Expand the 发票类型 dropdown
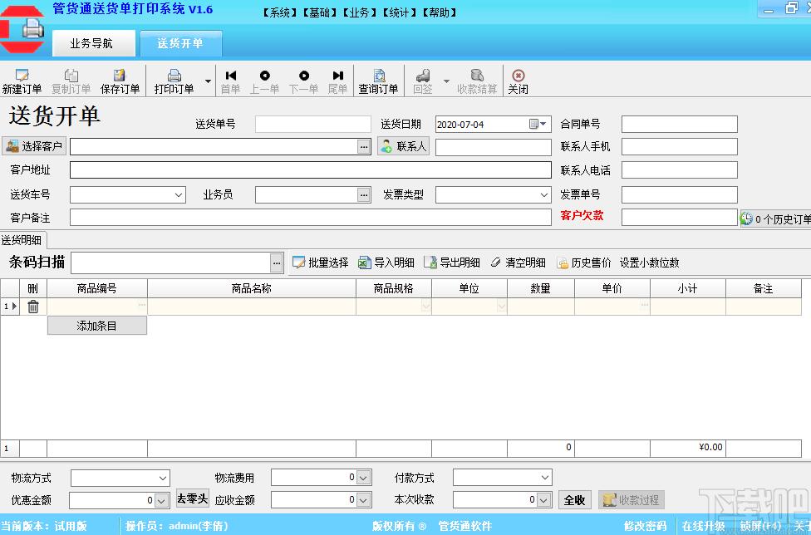The height and width of the screenshot is (535, 811). tap(544, 195)
